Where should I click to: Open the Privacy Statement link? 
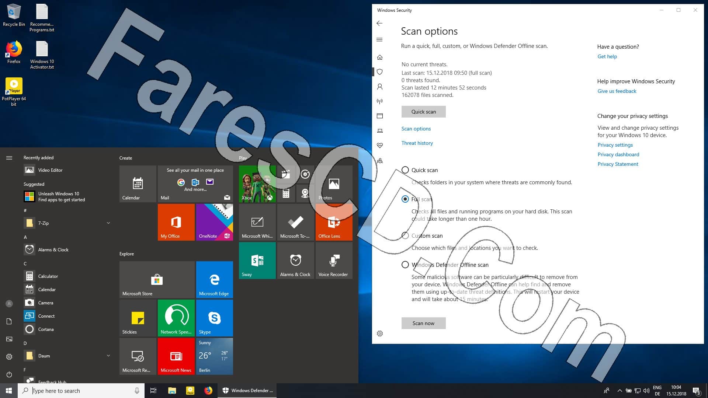click(618, 164)
